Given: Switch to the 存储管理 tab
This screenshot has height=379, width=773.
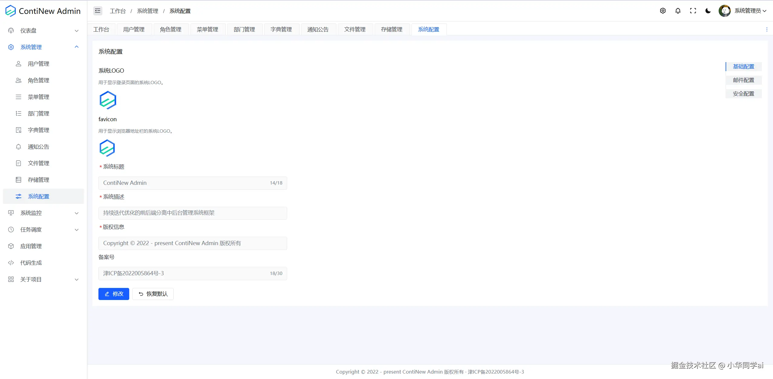Looking at the screenshot, I should click(392, 30).
